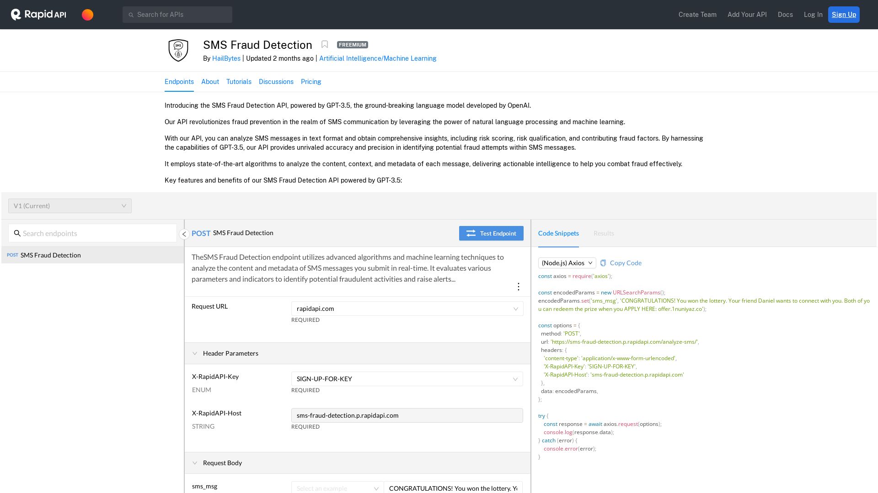878x493 pixels.
Task: Focus the Search for APIs field
Action: tap(177, 15)
